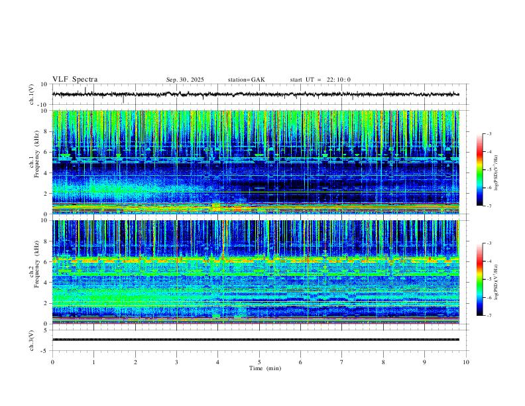Click the "ch.3(V)" axis label
The height and width of the screenshot is (406, 525).
[32, 340]
